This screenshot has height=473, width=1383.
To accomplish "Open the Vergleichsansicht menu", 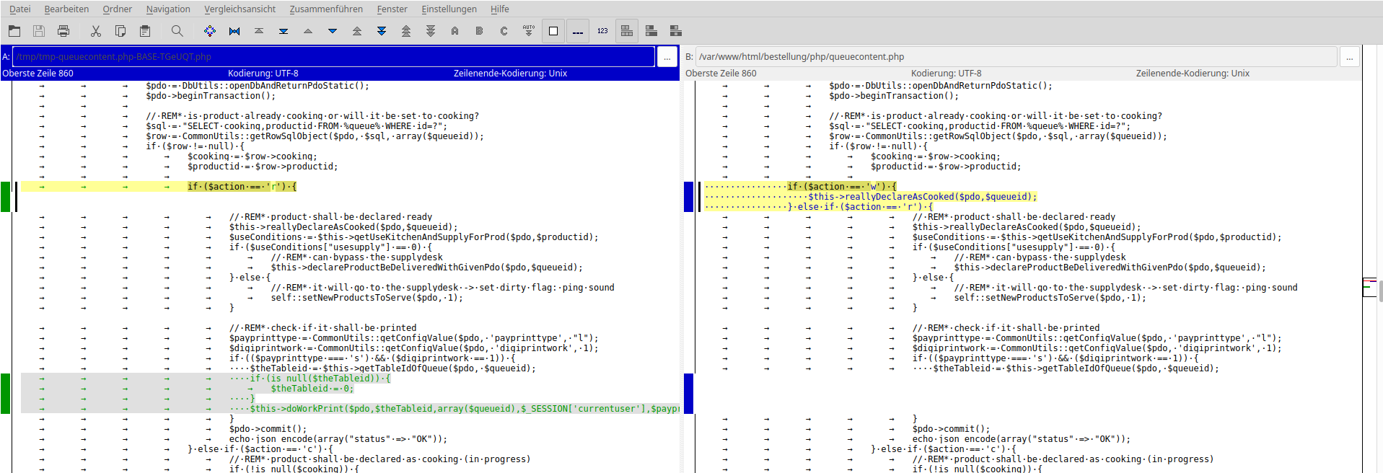I will 240,9.
